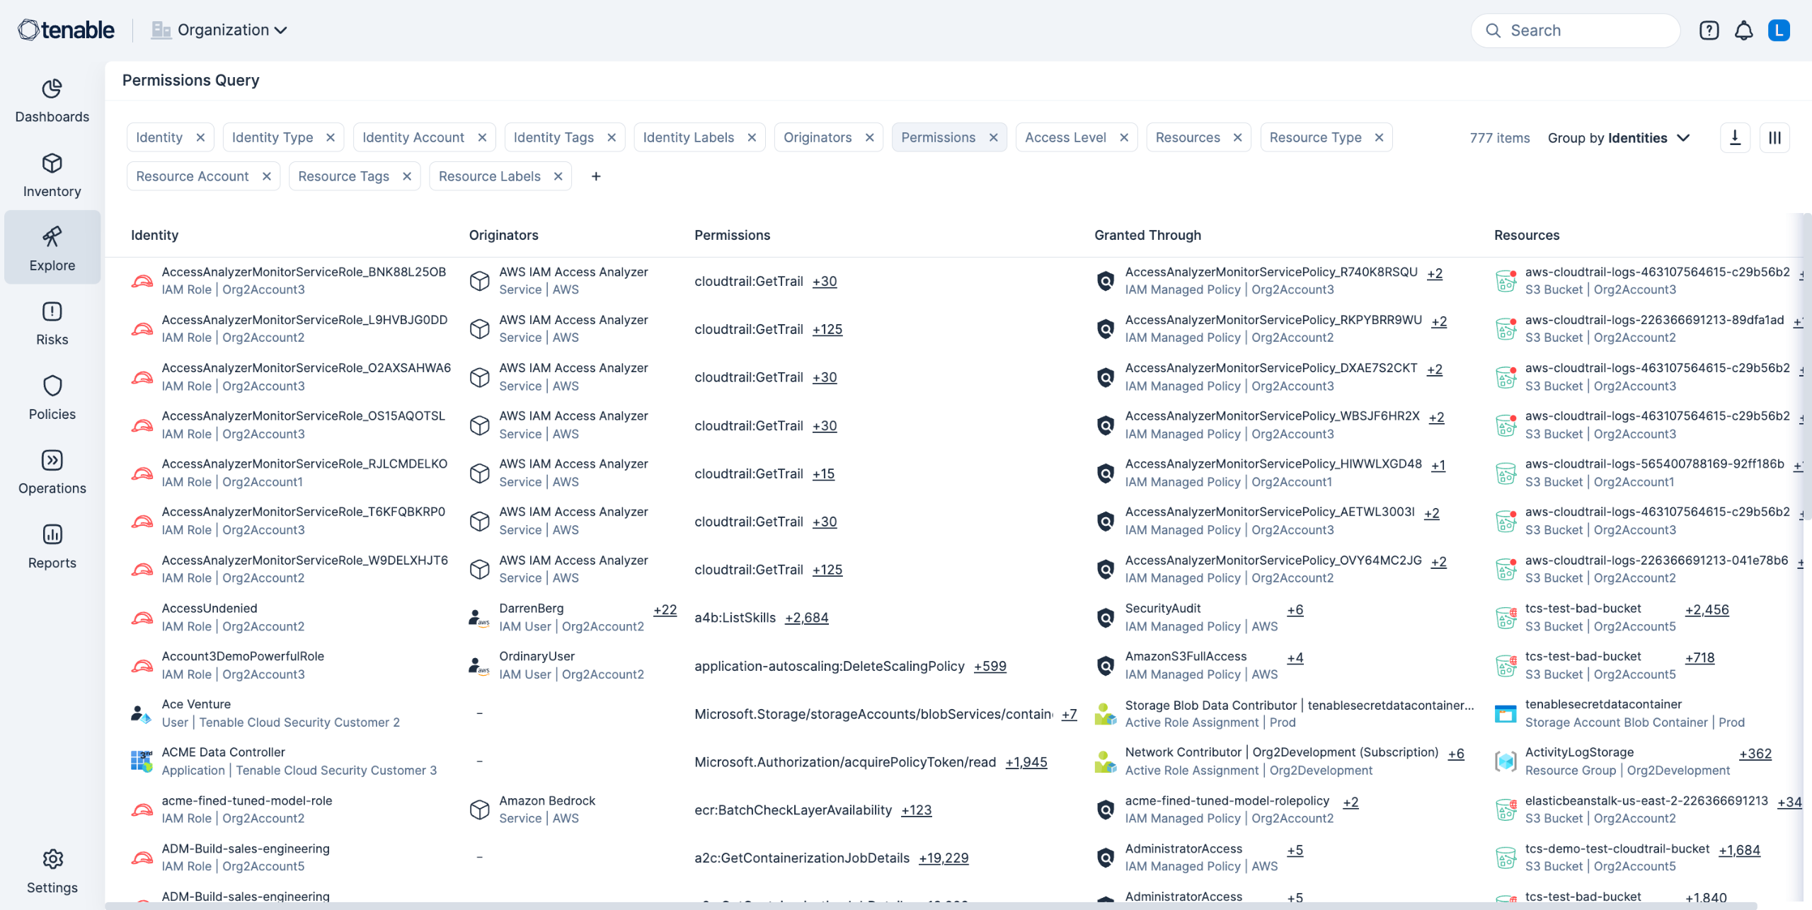Open the help question mark icon

(x=1709, y=30)
